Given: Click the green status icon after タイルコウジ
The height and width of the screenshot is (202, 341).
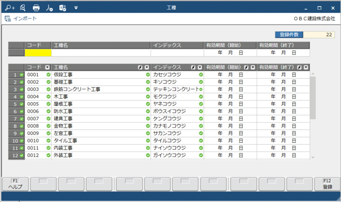Looking at the screenshot, I should click(201, 141).
